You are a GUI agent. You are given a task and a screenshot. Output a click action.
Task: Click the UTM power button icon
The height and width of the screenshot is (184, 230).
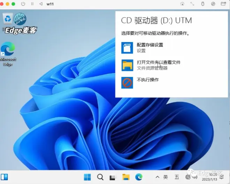coord(23,4)
